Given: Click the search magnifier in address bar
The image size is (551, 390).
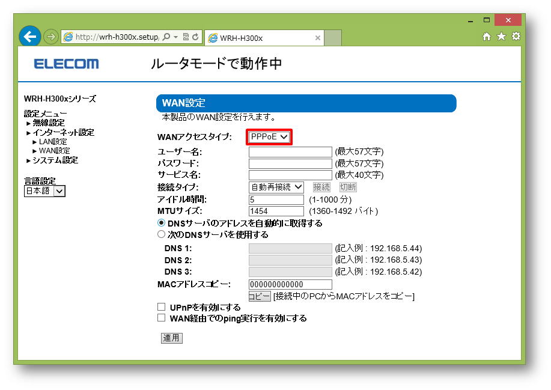Looking at the screenshot, I should pos(166,37).
